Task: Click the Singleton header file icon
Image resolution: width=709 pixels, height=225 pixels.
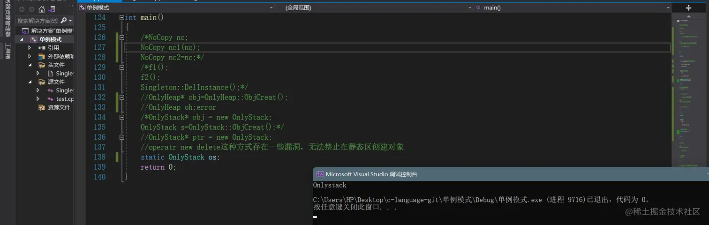Action: [x=51, y=73]
